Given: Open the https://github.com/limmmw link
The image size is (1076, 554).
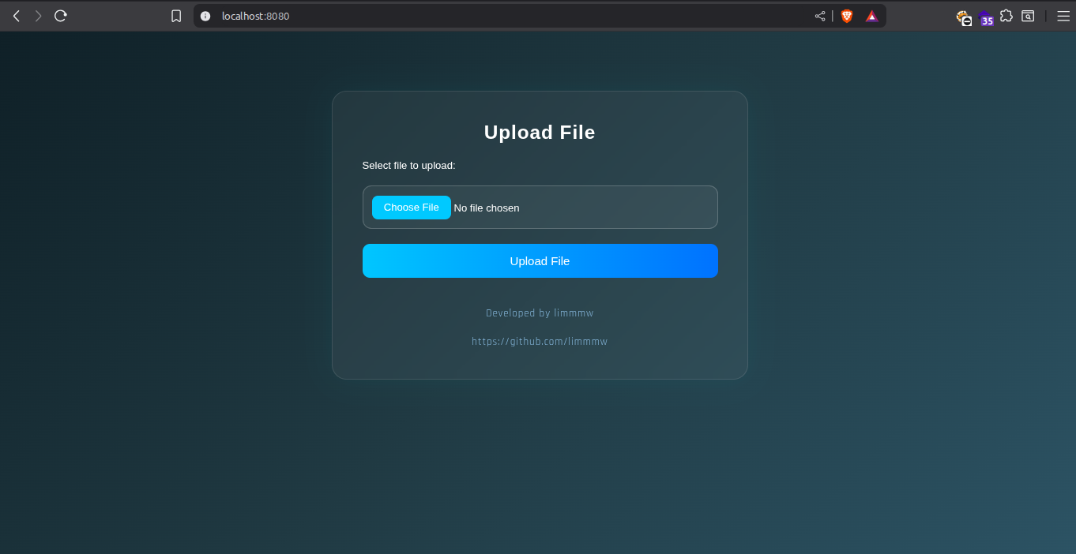Looking at the screenshot, I should pyautogui.click(x=540, y=342).
